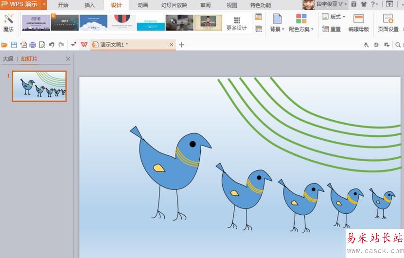
Task: Select slide 1 thumbnail in pane
Action: 39,86
